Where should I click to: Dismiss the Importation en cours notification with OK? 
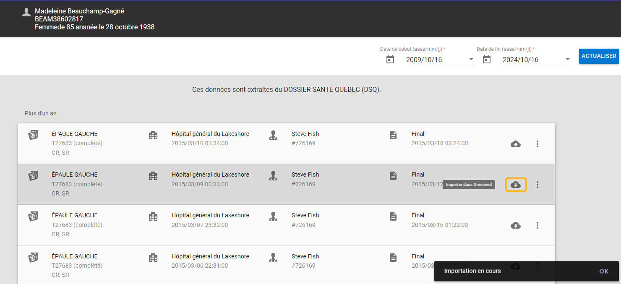[x=604, y=271]
